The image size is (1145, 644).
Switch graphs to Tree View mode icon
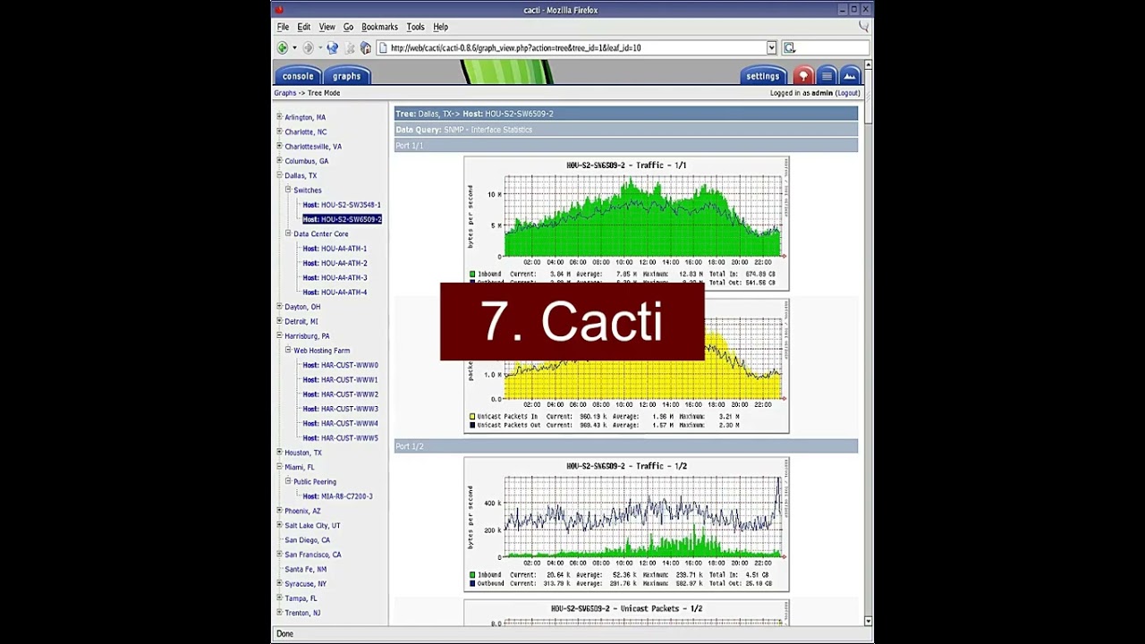point(803,76)
